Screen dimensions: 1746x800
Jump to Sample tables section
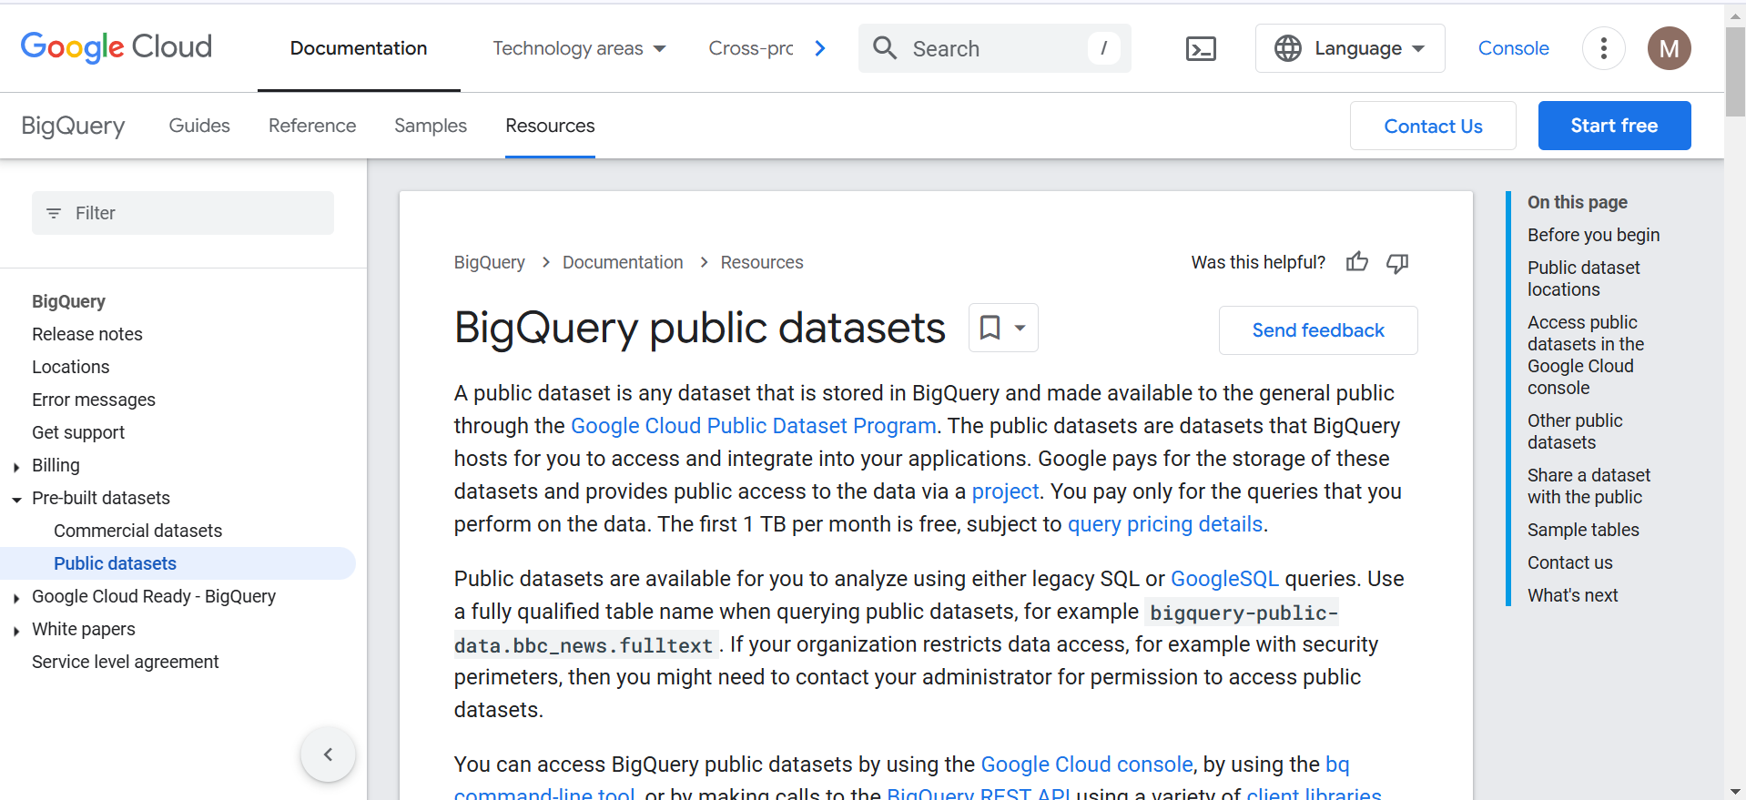(1583, 530)
